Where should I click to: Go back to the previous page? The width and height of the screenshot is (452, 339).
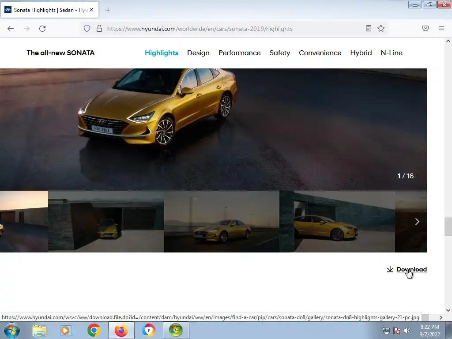[11, 29]
